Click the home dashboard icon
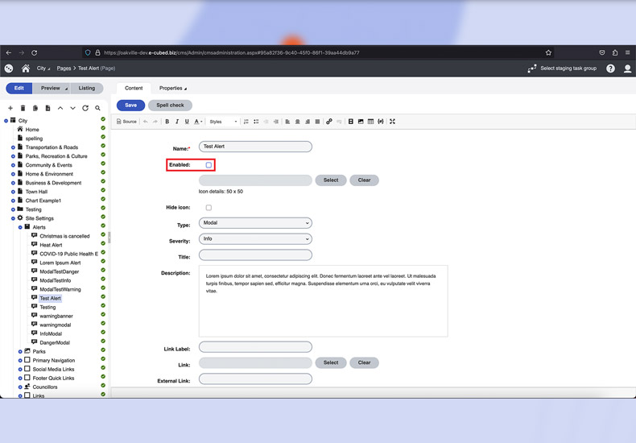The height and width of the screenshot is (443, 636). [26, 68]
